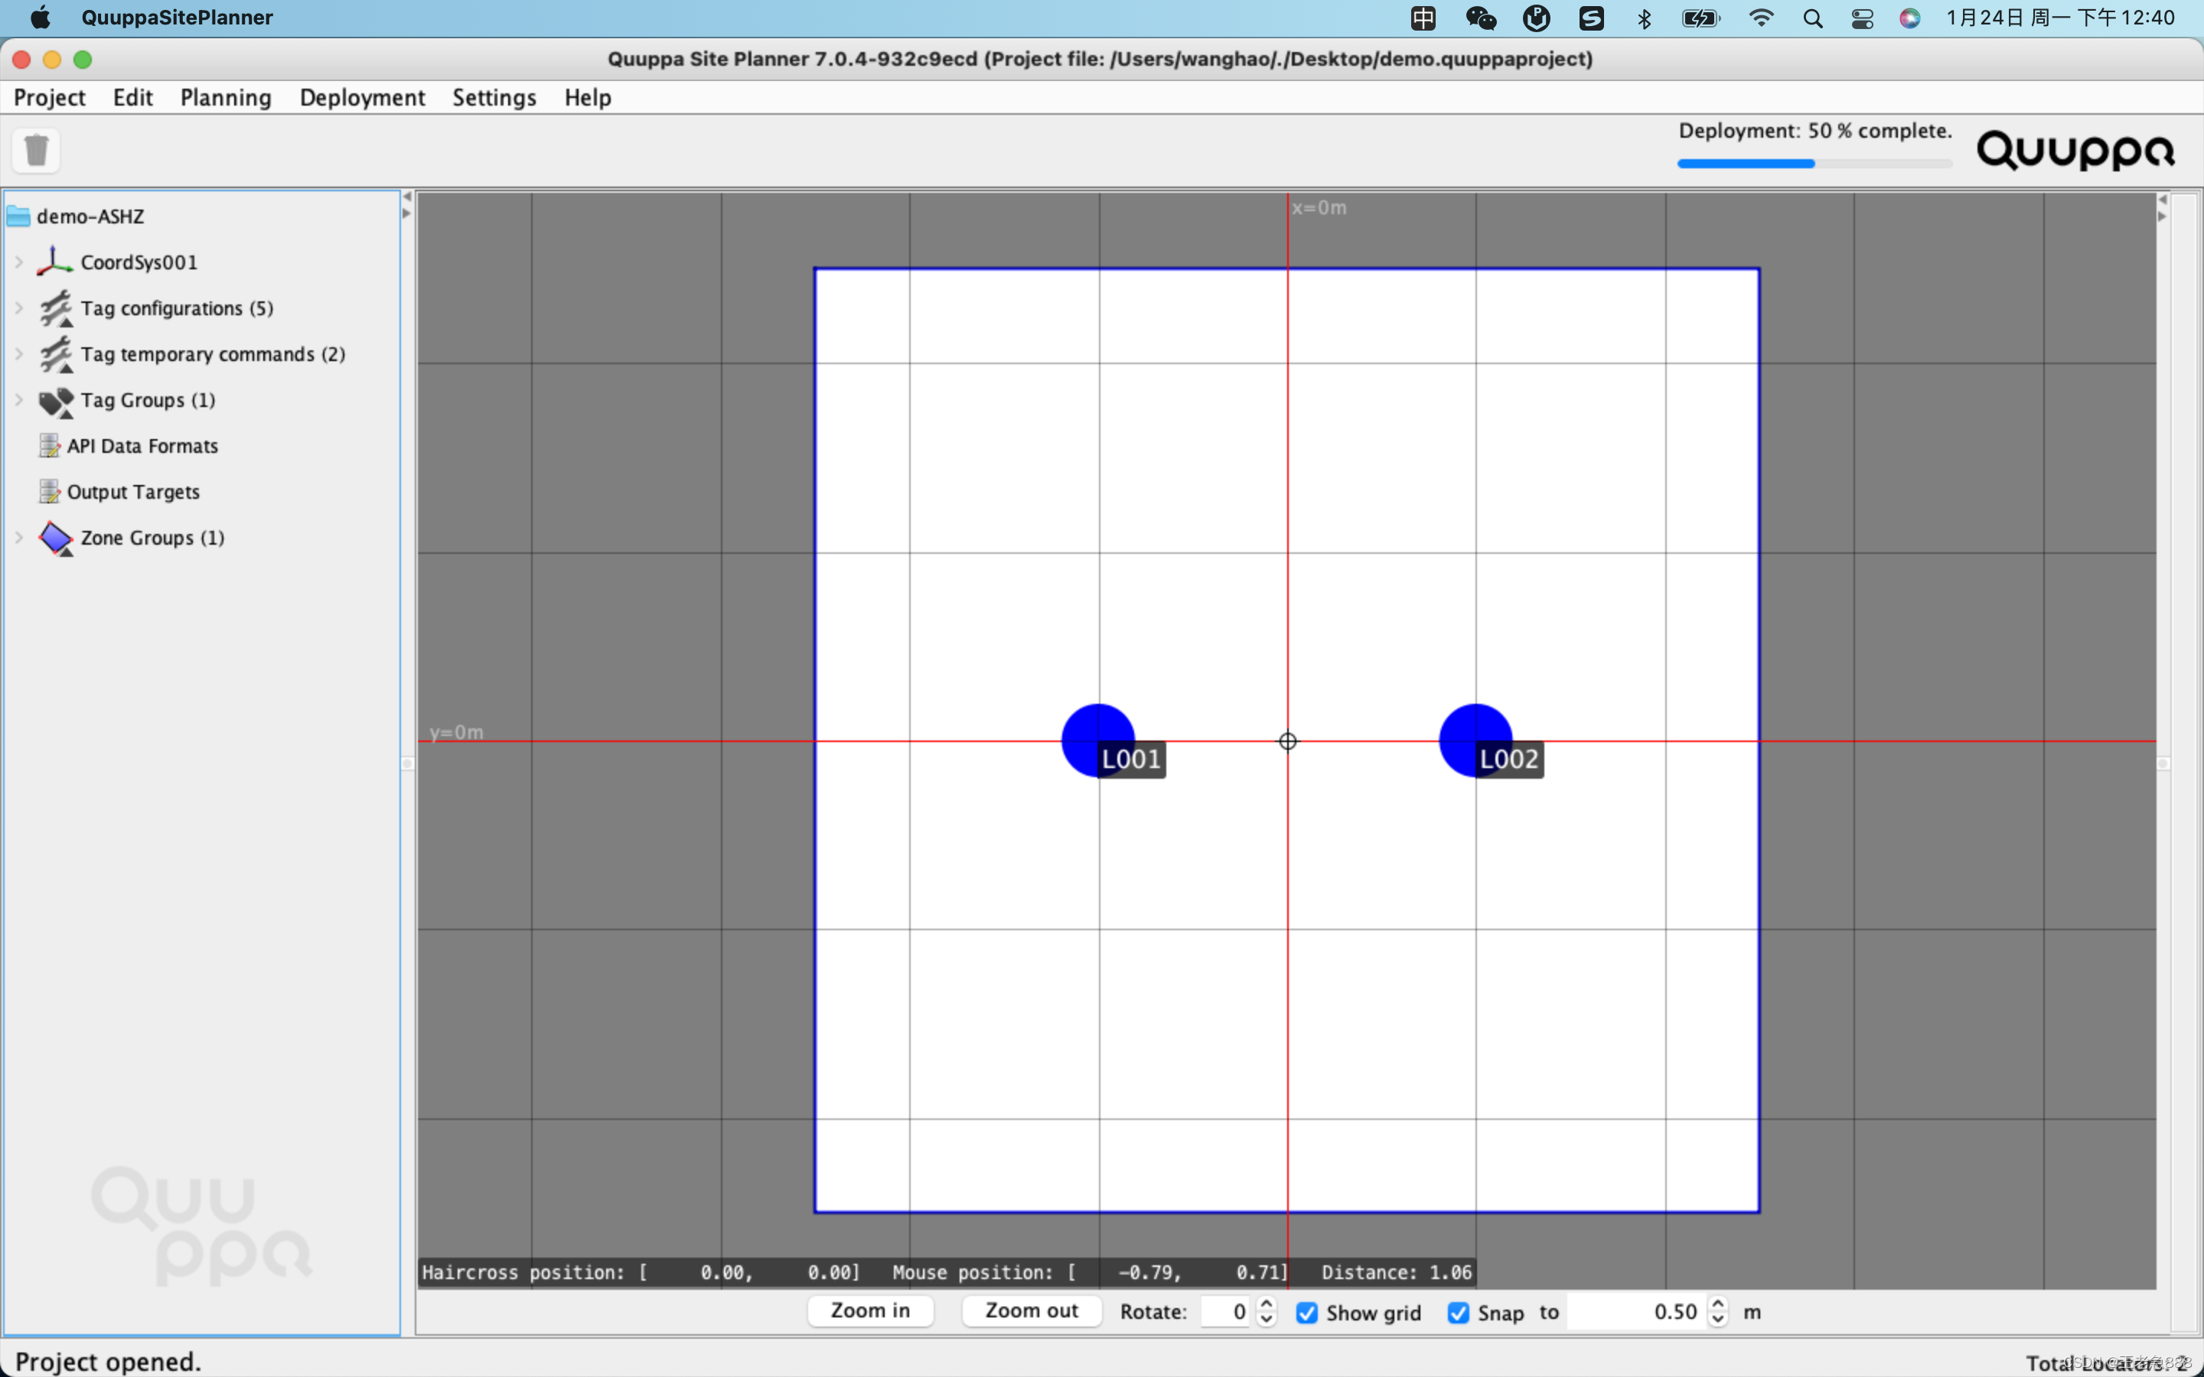Expand the Tag temporary commands node
2204x1377 pixels.
point(19,354)
